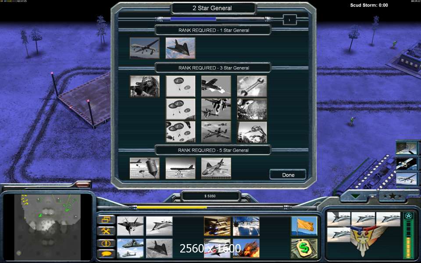This screenshot has width=421, height=263.
Task: Click the circled star above power meter
Action: 408,216
